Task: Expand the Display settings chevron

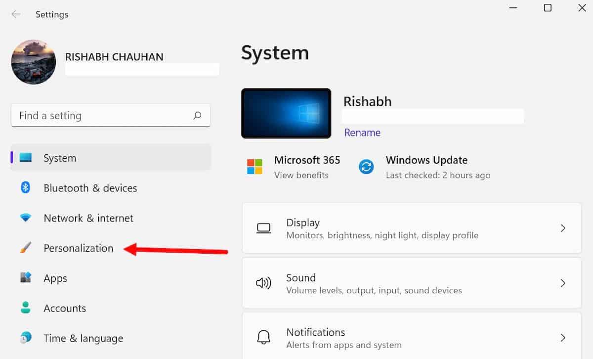Action: [x=562, y=228]
